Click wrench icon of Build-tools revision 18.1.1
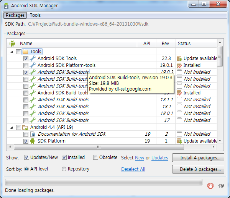Image resolution: width=230 pixels, height=198 pixels. (x=33, y=100)
